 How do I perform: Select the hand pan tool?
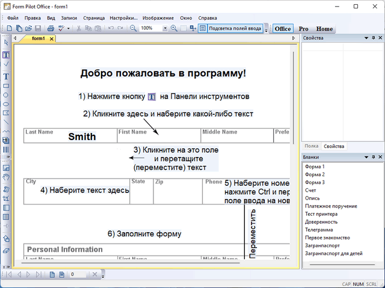pyautogui.click(x=6, y=177)
